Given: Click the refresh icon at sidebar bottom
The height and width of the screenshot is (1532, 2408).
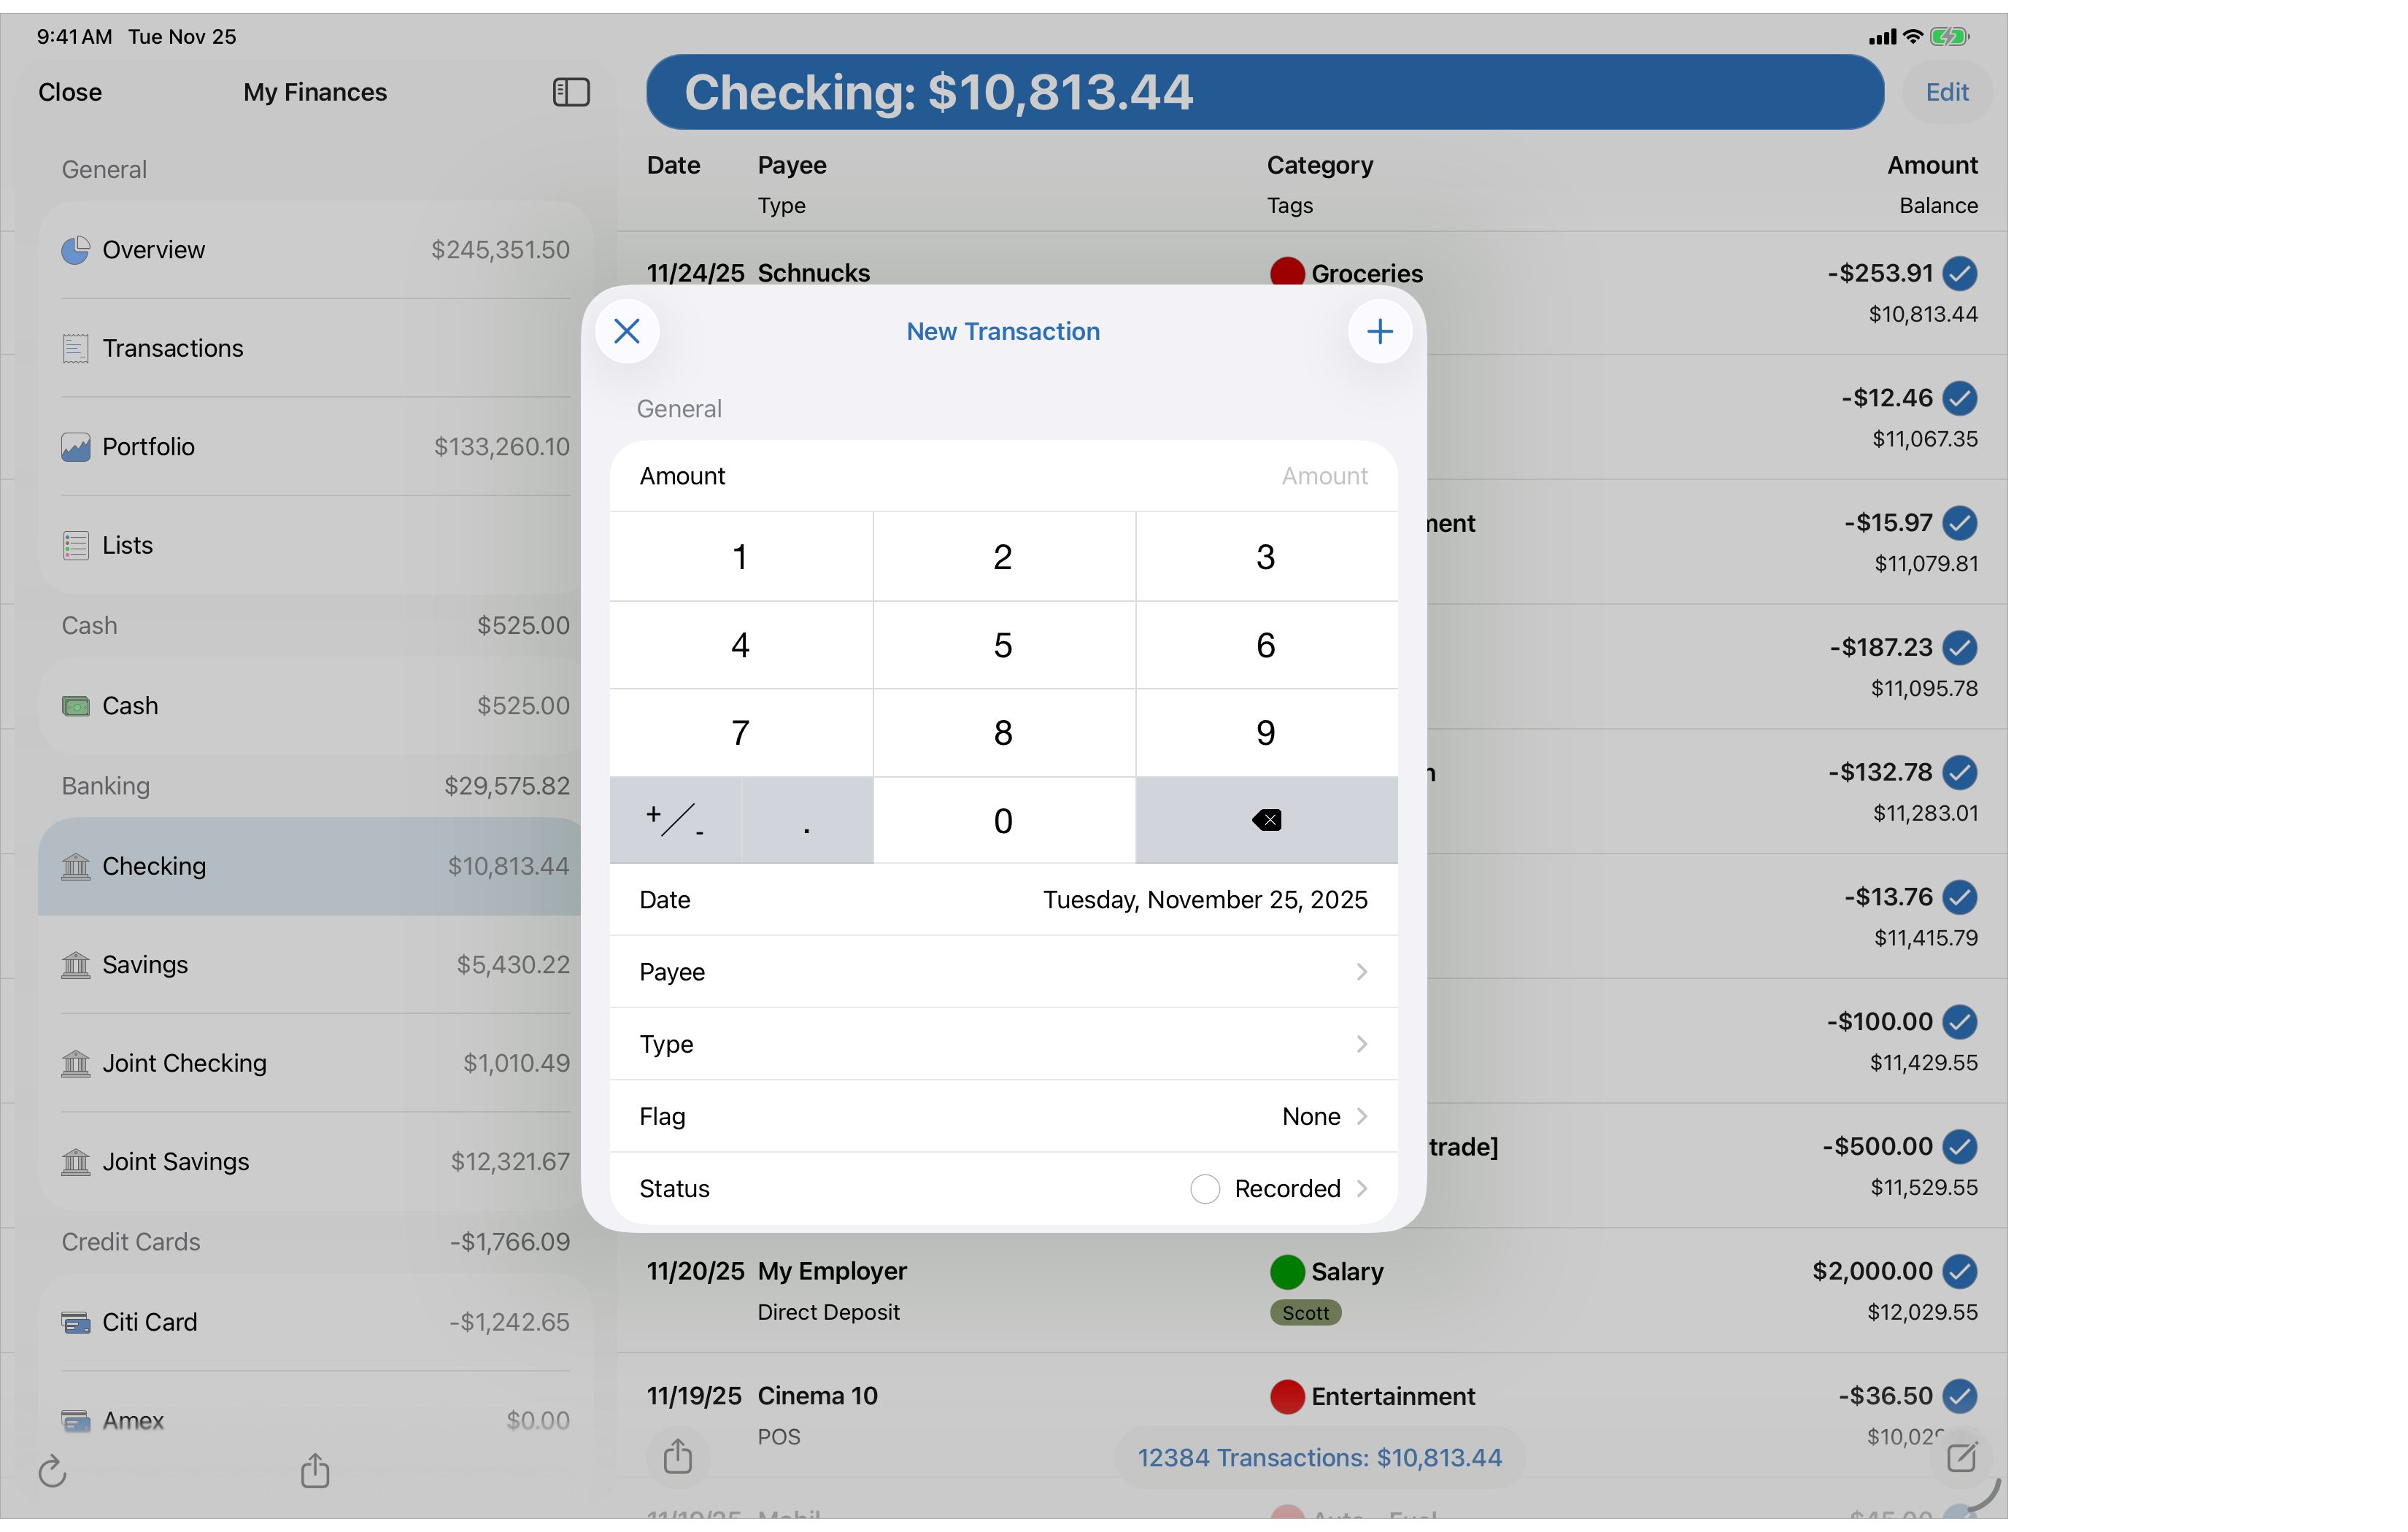Looking at the screenshot, I should coord(52,1471).
